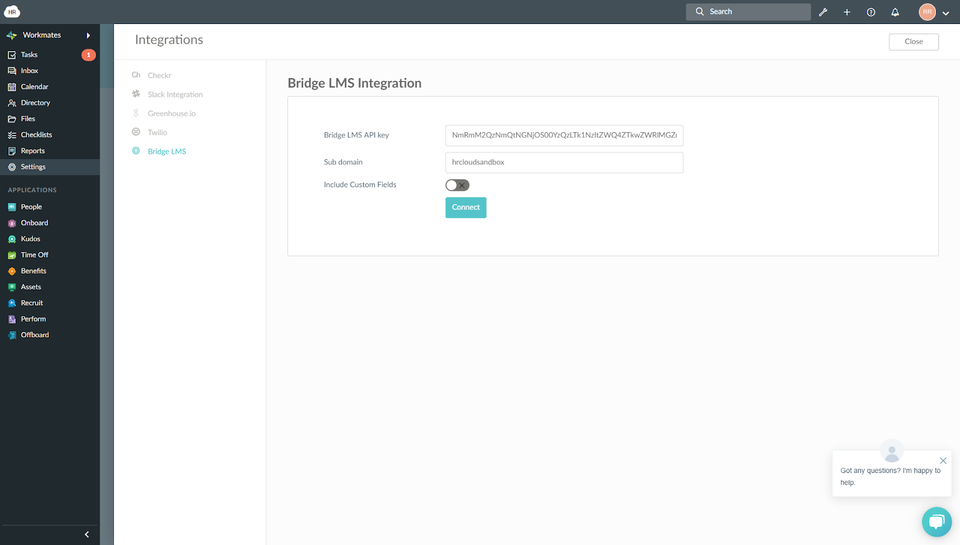This screenshot has width=960, height=545.
Task: Click the Tasks notification badge
Action: [89, 55]
